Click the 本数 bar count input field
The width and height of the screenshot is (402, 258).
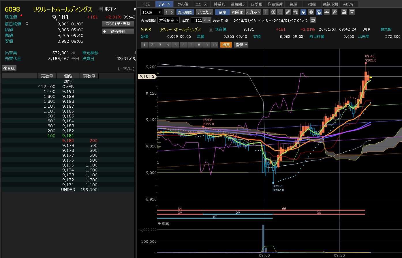pos(197,20)
